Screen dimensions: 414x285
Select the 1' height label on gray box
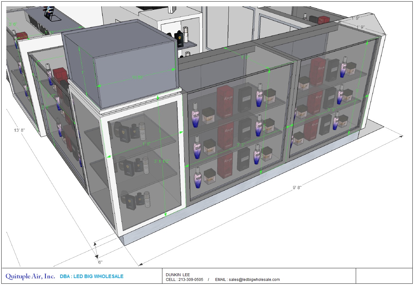(x=83, y=72)
